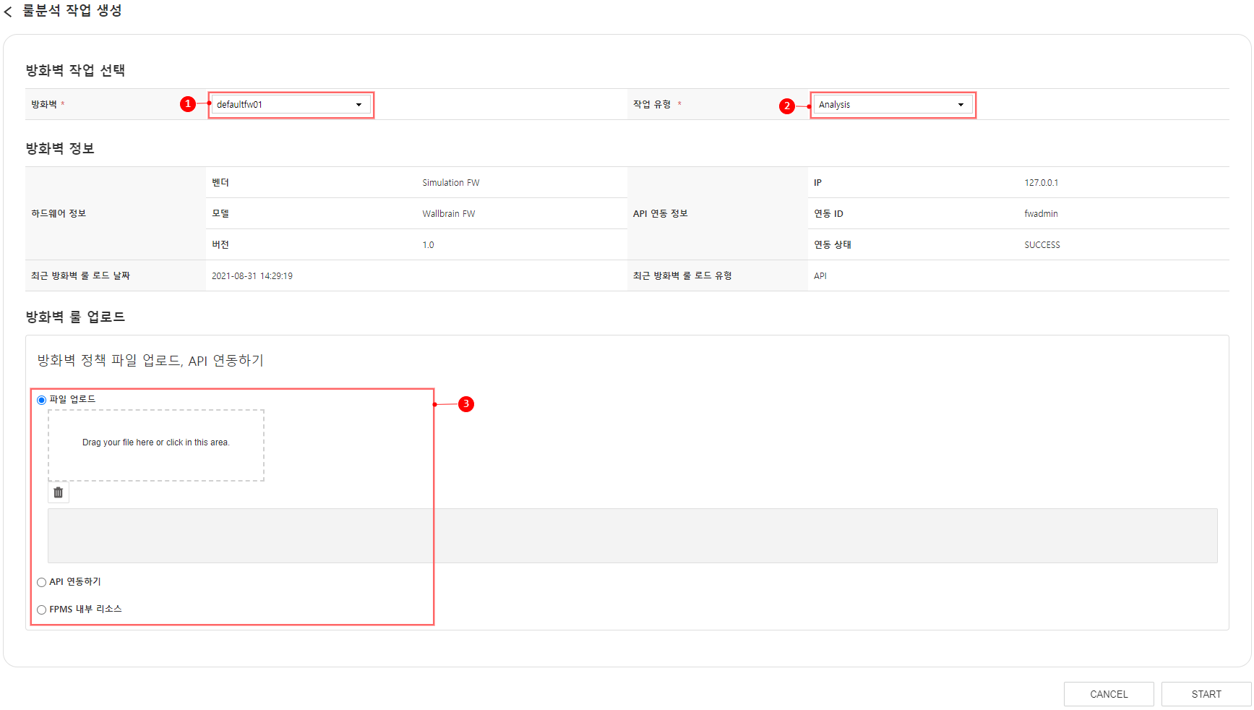Click the vendor value Simulation FW
The height and width of the screenshot is (710, 1254).
tap(451, 183)
